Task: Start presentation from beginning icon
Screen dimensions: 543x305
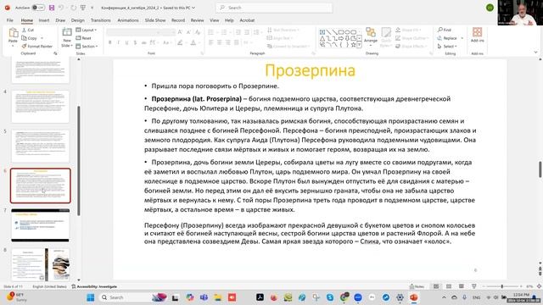Action: point(83,8)
